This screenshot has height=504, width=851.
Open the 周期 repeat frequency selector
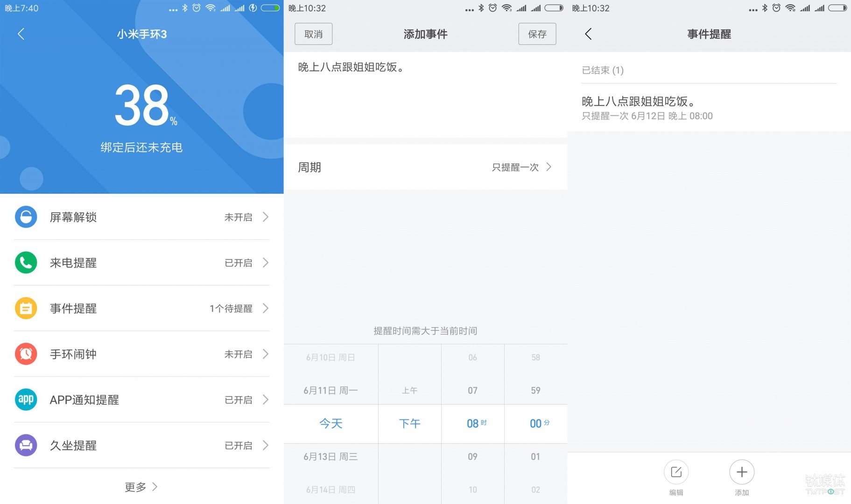point(425,167)
